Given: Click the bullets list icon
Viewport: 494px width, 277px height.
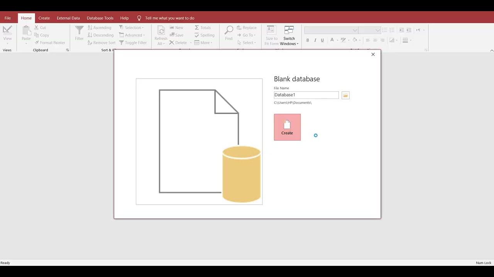Looking at the screenshot, I should [x=385, y=30].
